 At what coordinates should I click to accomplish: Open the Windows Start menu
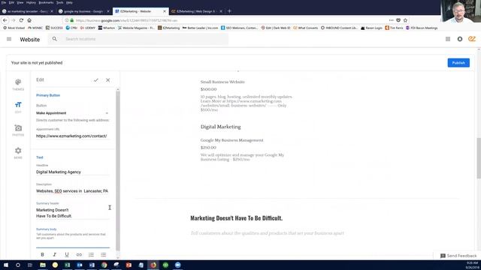(x=6, y=265)
